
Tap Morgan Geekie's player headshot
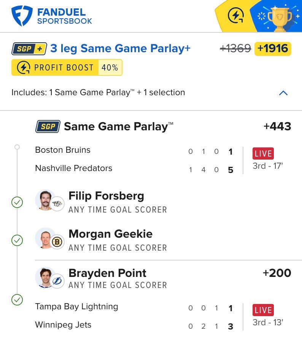(x=45, y=238)
